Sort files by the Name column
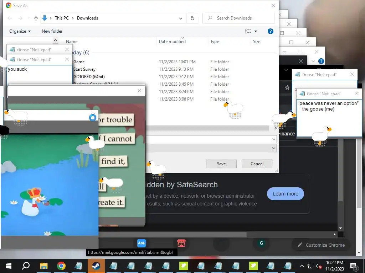Screen dimensions: 365x273 coord(72,42)
